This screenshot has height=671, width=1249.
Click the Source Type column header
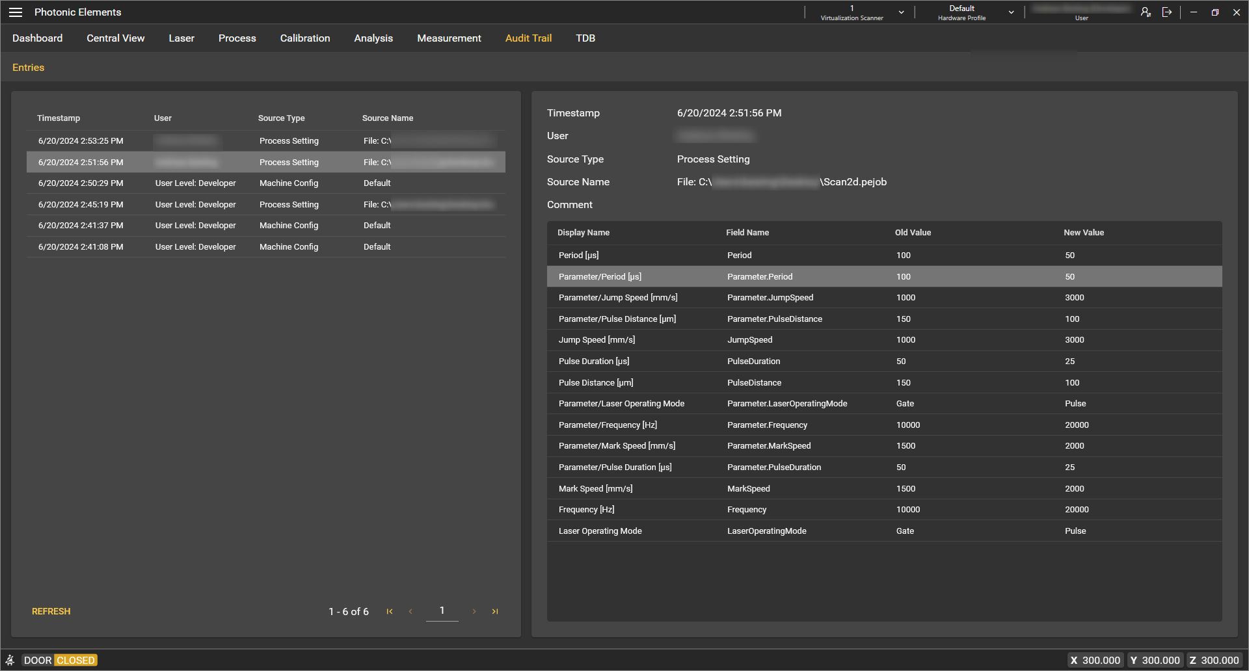(x=282, y=118)
